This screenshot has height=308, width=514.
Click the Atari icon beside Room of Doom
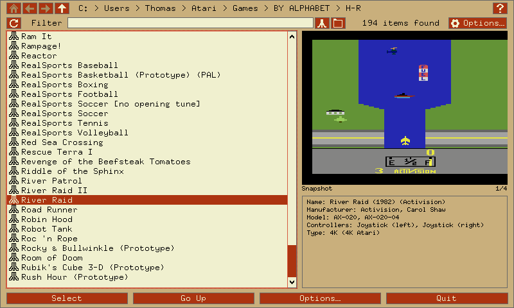tap(13, 257)
